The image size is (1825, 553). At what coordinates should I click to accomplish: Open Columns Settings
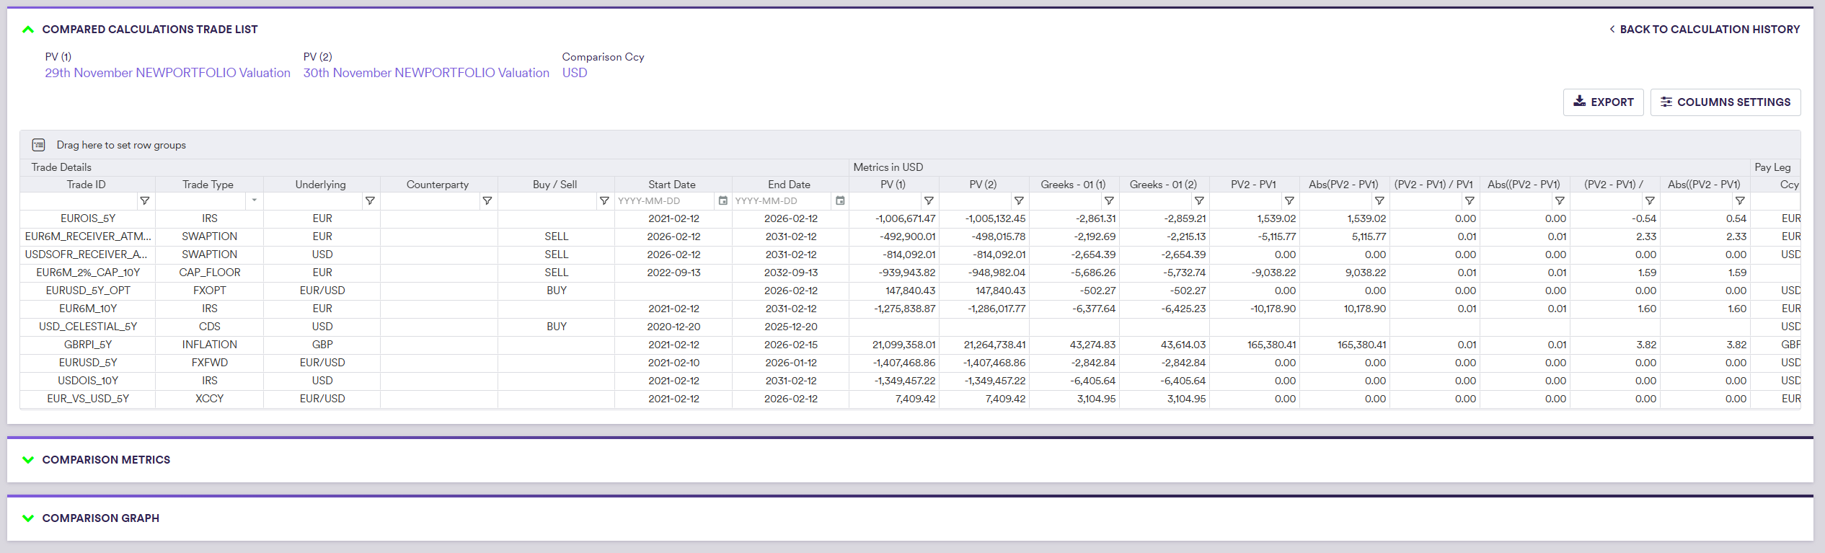(1725, 102)
